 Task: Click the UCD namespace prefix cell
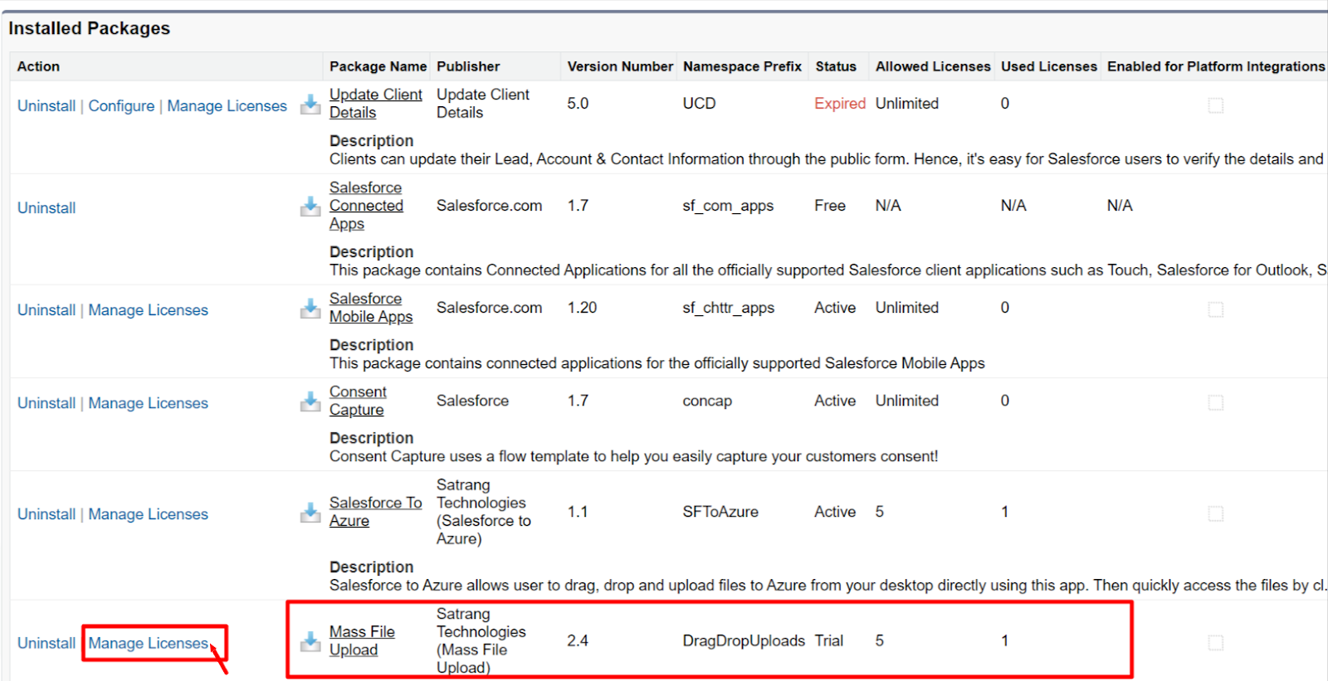699,104
